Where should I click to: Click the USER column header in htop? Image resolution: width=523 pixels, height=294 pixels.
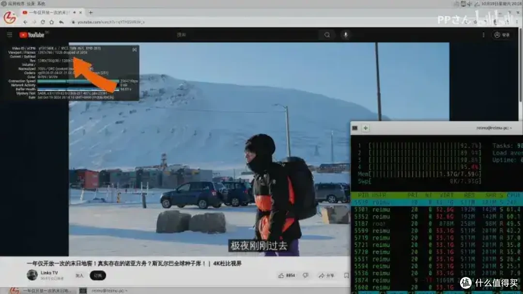tap(379, 195)
